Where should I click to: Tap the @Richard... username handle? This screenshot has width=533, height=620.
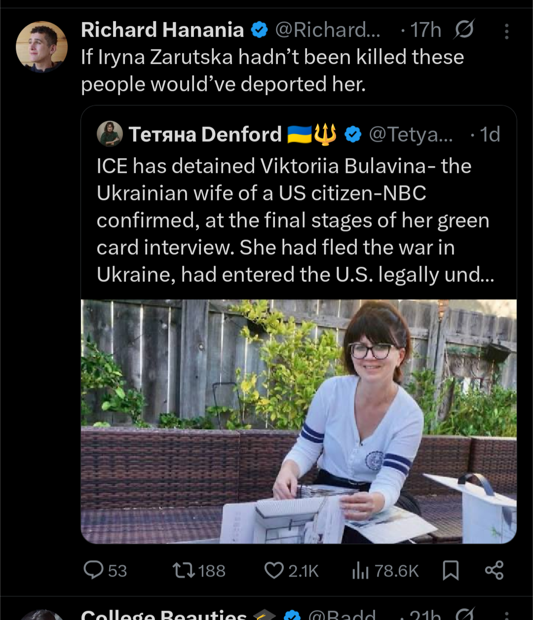tap(328, 30)
